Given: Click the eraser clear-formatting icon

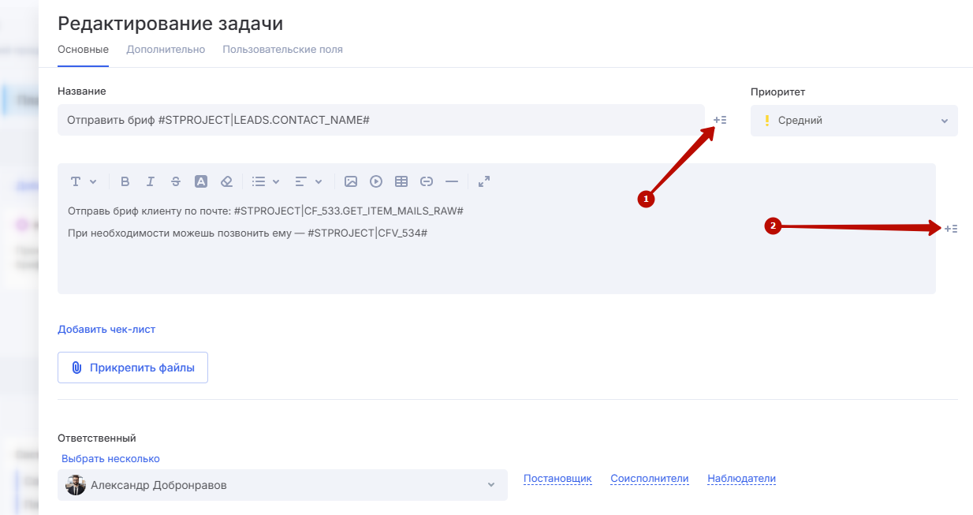Looking at the screenshot, I should (x=226, y=181).
